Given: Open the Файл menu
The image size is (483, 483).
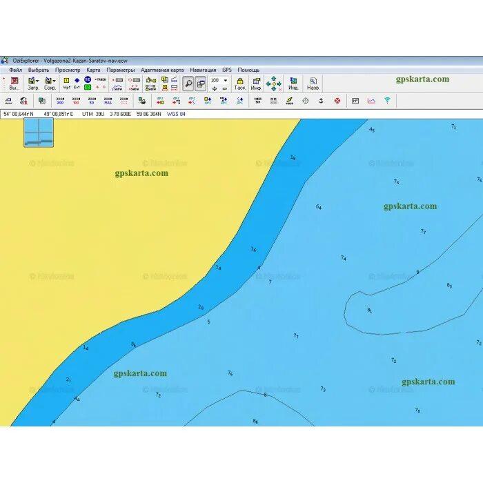Looking at the screenshot, I should [x=15, y=70].
